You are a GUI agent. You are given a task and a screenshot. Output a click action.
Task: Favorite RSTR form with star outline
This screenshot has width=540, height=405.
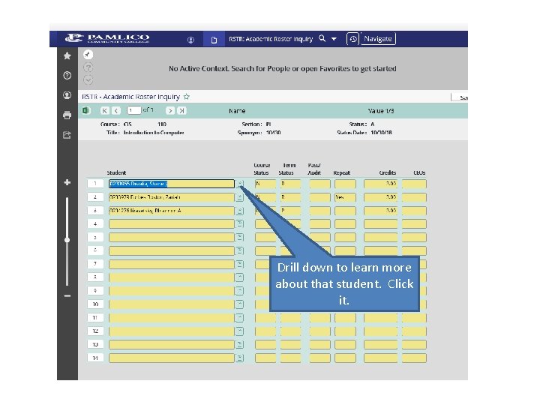pyautogui.click(x=186, y=97)
